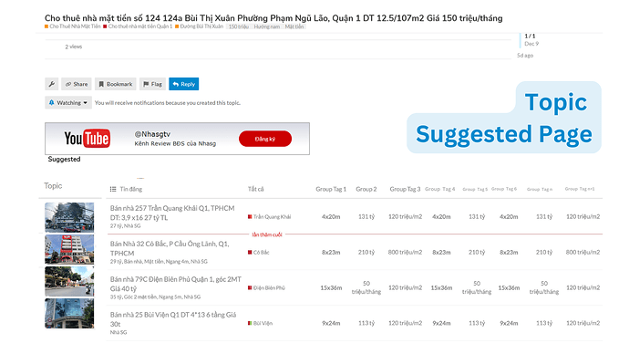The width and height of the screenshot is (629, 354).
Task: Select the 150 triệu tag
Action: pyautogui.click(x=238, y=26)
